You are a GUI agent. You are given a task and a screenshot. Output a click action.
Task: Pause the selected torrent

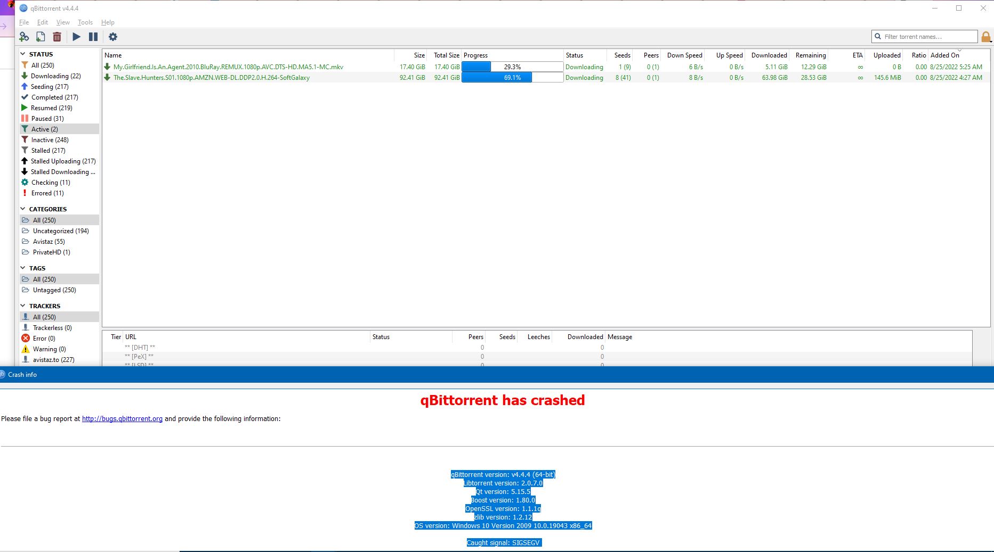[x=93, y=37]
